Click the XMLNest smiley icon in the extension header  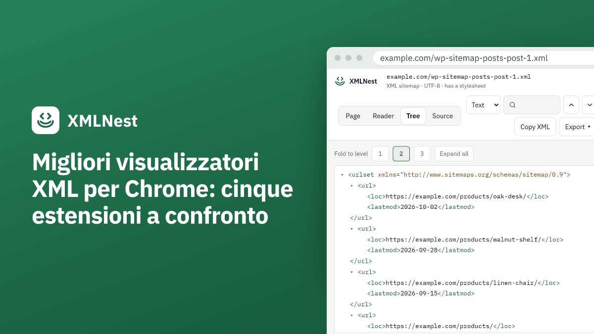click(340, 81)
